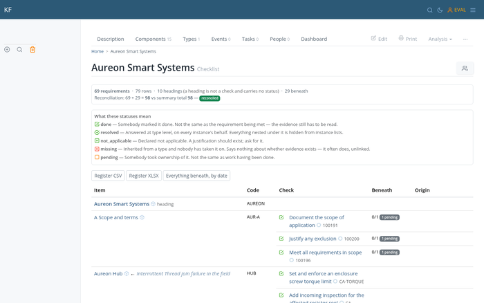Open Meet all requirements in scope link
Viewport: 484px width, 303px height.
click(x=326, y=252)
